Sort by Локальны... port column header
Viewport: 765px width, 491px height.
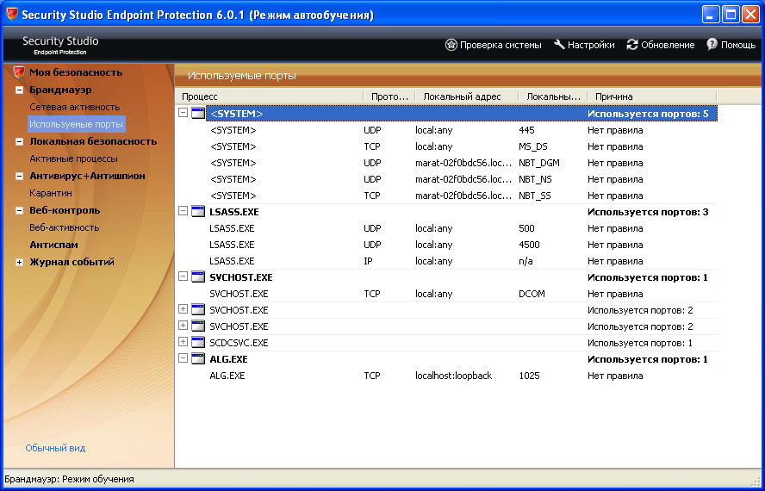click(553, 96)
